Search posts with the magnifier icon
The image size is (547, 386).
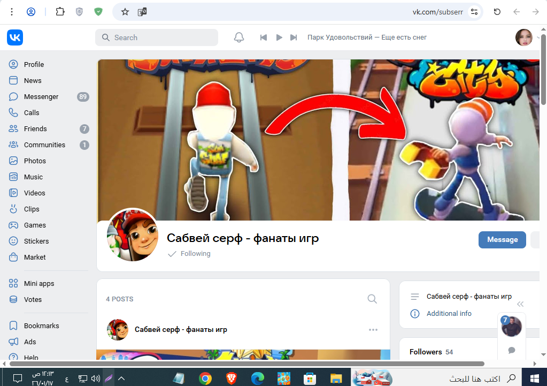(x=372, y=299)
